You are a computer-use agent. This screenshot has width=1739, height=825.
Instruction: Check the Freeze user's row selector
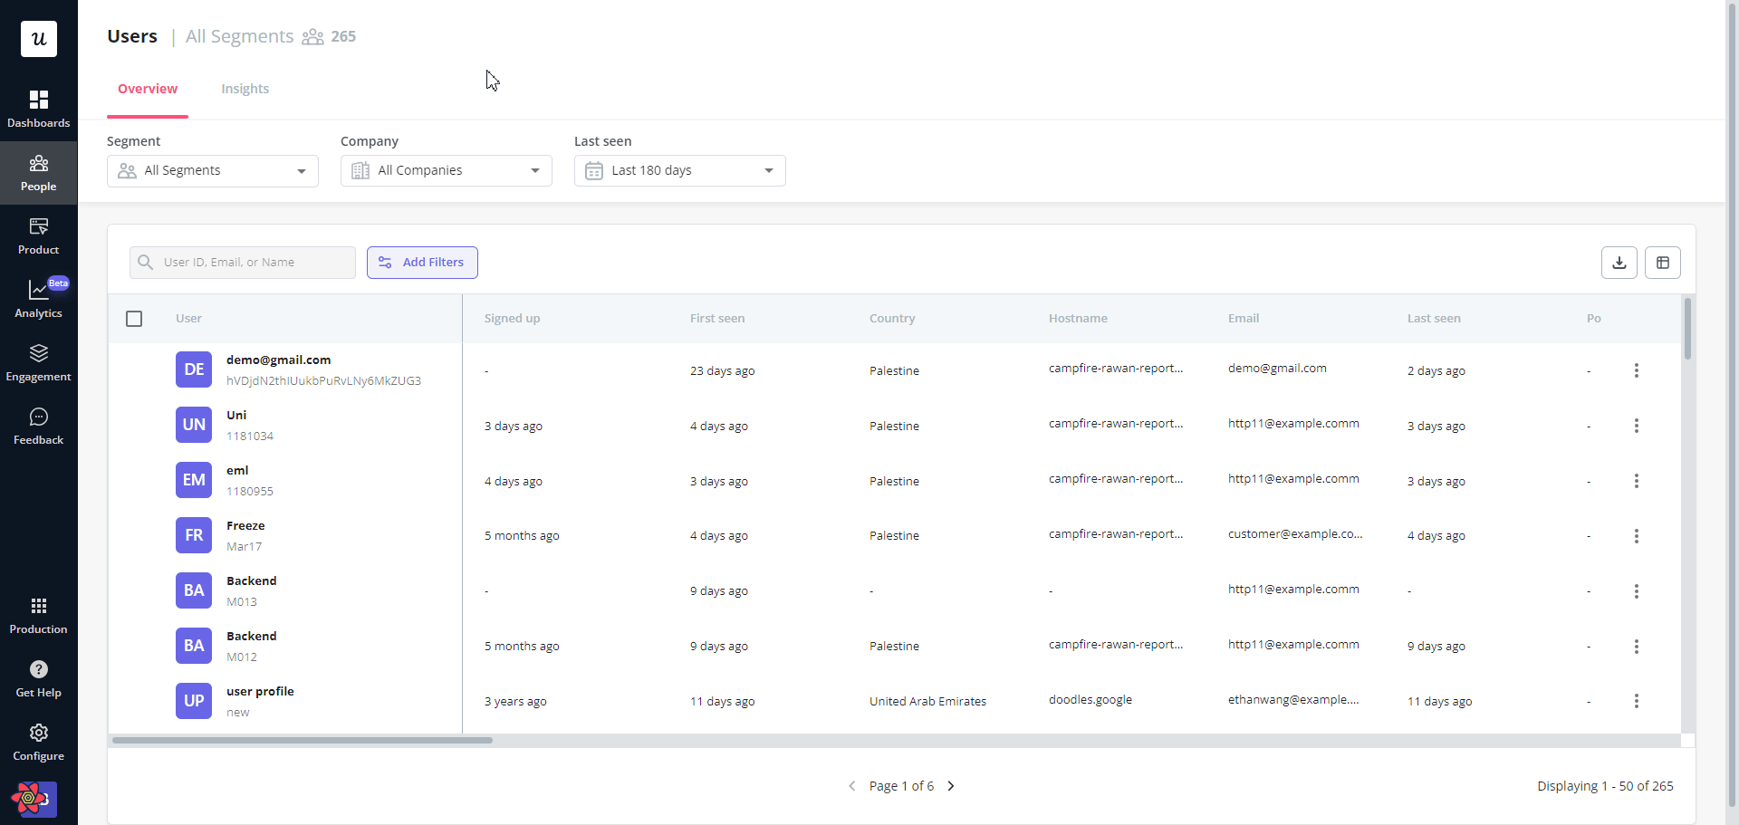pos(134,535)
